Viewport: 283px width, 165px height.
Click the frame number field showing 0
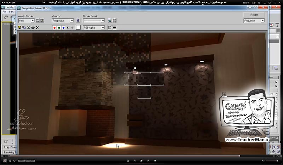(12, 142)
